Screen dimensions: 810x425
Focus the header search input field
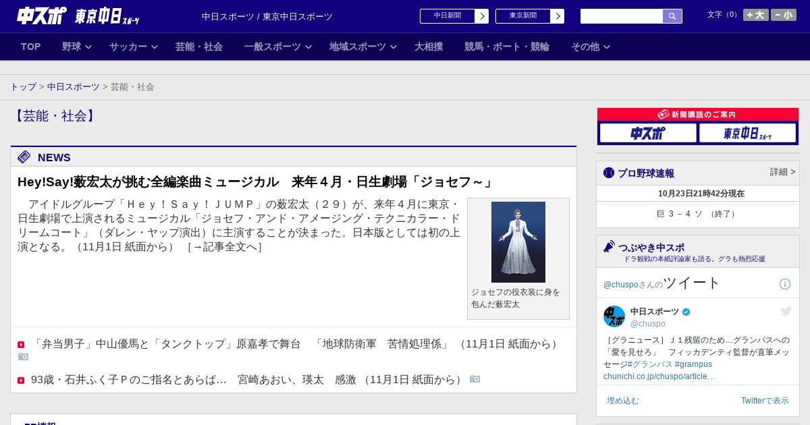(x=622, y=16)
